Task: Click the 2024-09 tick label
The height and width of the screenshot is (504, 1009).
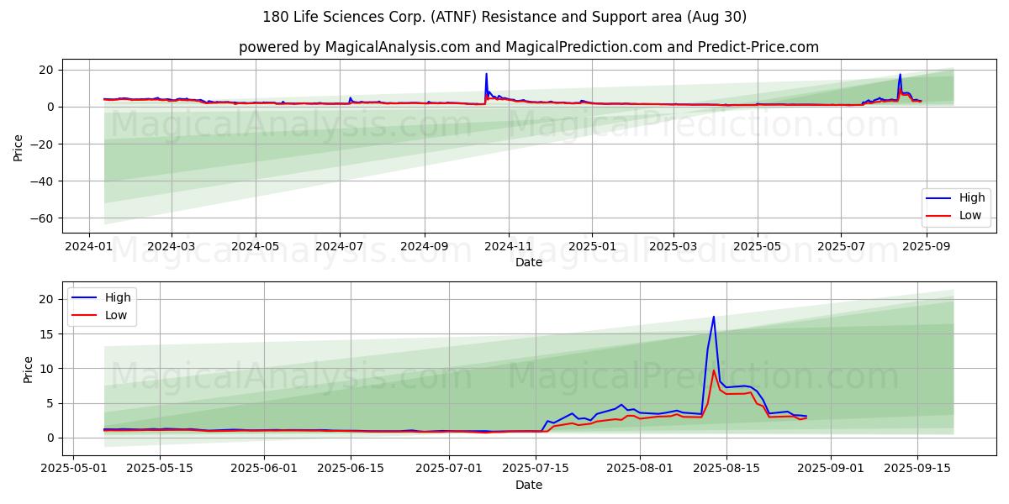Action: pyautogui.click(x=424, y=247)
